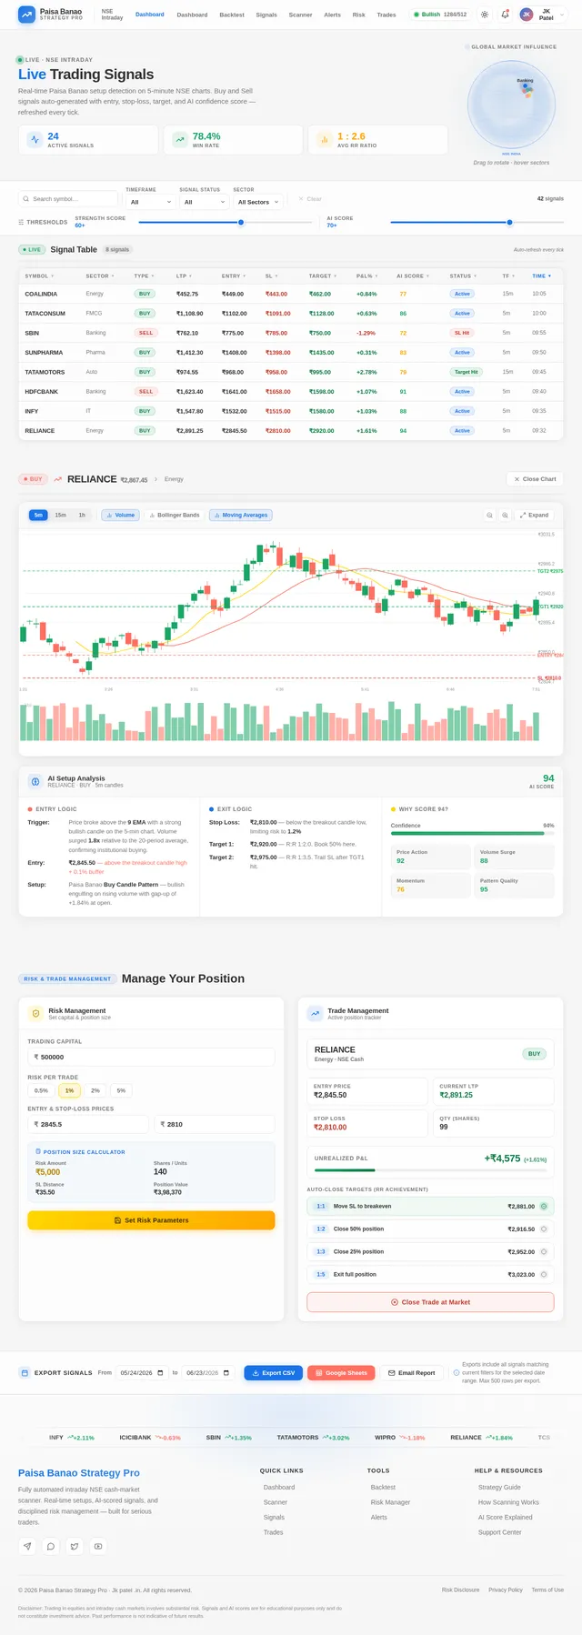This screenshot has width=582, height=1635.
Task: Click the Win Rate trend icon
Action: coord(179,139)
